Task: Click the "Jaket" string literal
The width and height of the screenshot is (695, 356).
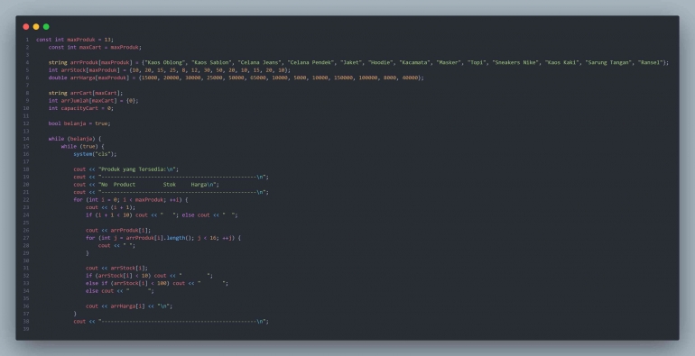Action: click(350, 62)
